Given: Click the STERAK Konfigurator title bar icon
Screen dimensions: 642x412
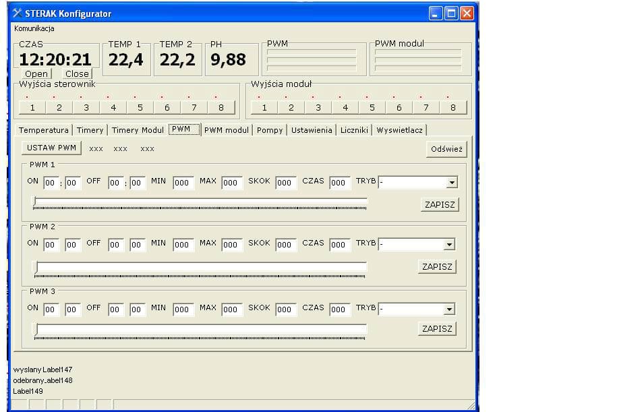Looking at the screenshot, I should (x=18, y=13).
